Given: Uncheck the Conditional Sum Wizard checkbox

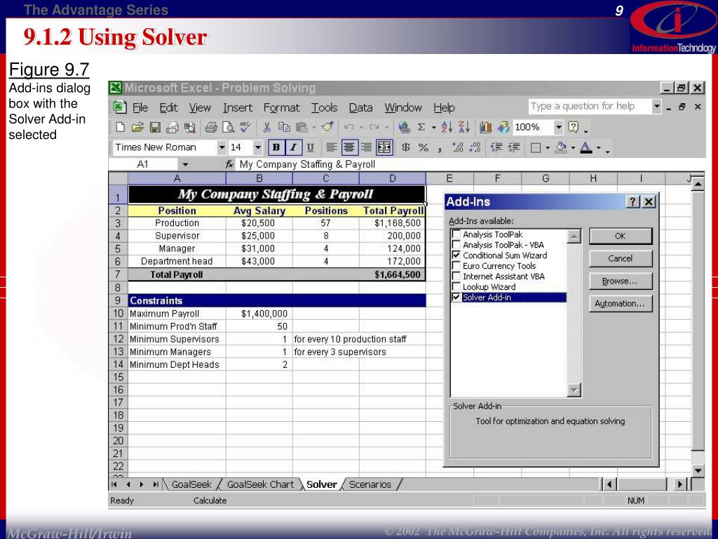Looking at the screenshot, I should 456,255.
